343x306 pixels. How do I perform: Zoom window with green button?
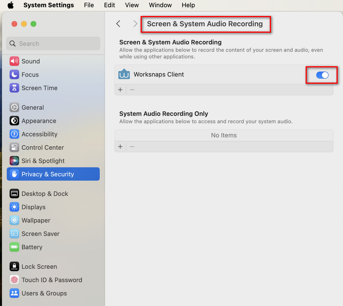[x=34, y=24]
